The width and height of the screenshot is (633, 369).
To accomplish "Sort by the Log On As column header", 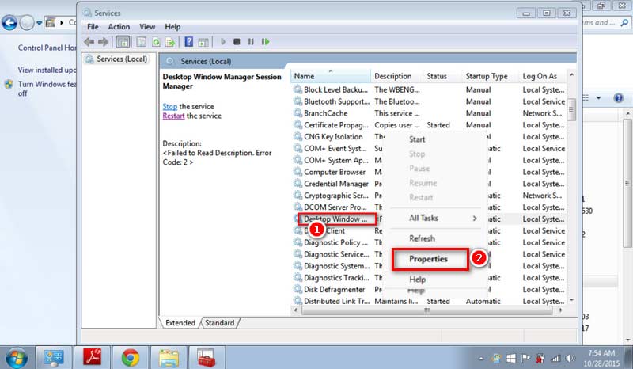I will pos(543,76).
